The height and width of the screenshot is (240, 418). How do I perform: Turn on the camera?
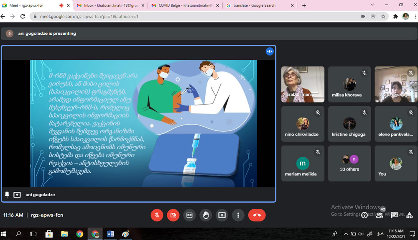point(173,215)
